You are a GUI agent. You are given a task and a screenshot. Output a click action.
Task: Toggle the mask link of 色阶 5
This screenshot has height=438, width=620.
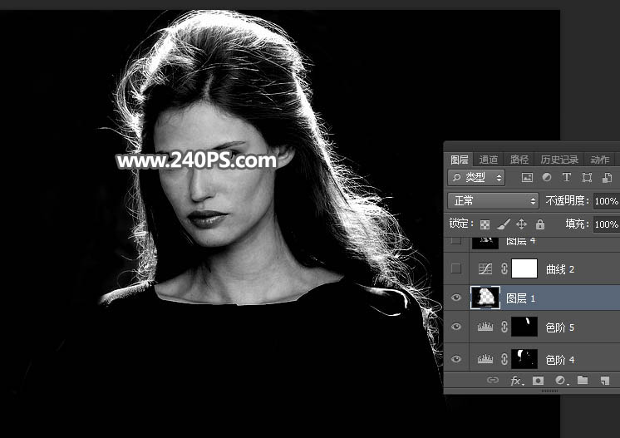[x=504, y=327]
